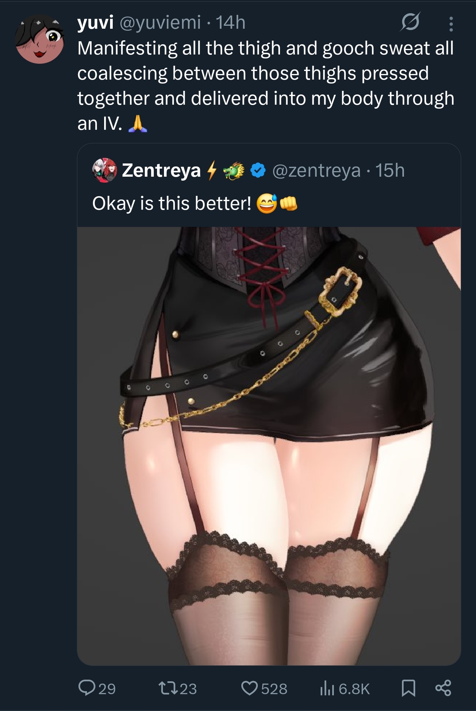Click Zentreya's blue verified badge

pyautogui.click(x=258, y=170)
